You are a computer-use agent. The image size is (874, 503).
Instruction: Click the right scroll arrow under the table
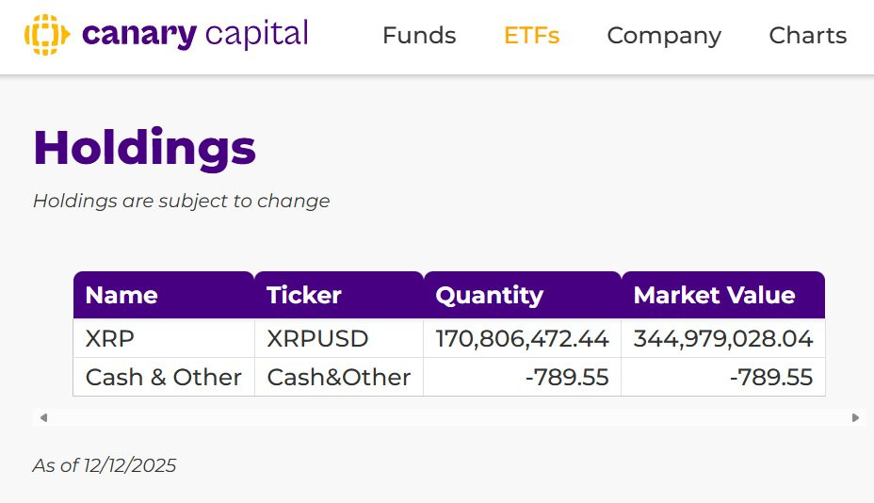click(855, 417)
